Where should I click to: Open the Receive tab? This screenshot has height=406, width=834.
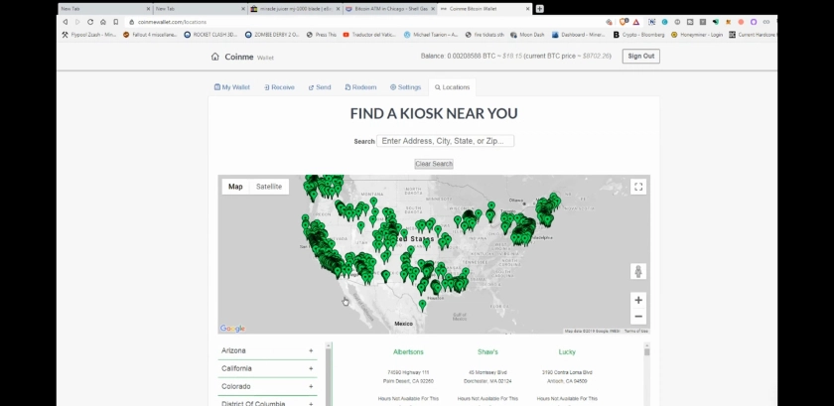[x=279, y=87]
